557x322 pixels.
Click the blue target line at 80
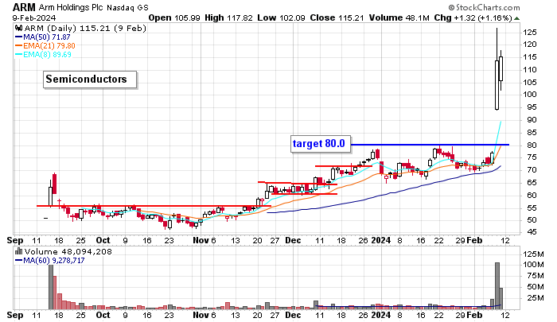pyautogui.click(x=430, y=145)
